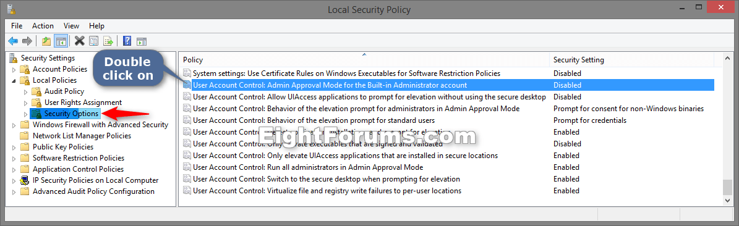
Task: Toggle the Show/Hide Console Tree icon
Action: click(61, 41)
